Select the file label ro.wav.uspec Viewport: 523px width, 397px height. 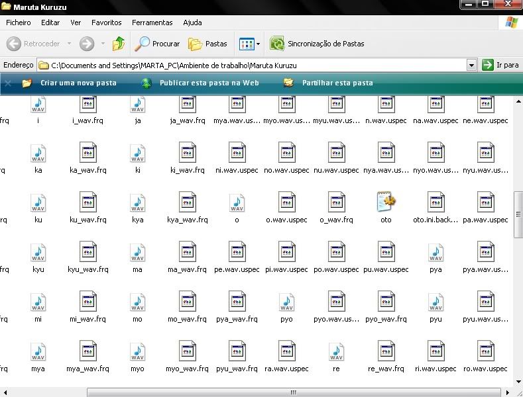coord(485,369)
